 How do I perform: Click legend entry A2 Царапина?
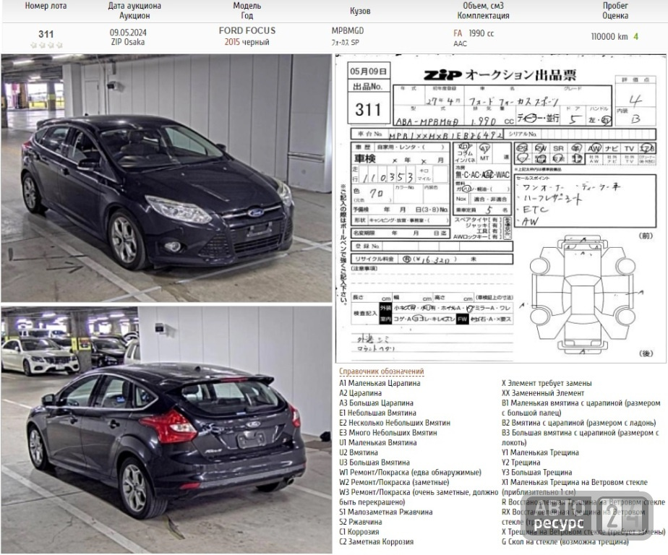(361, 393)
